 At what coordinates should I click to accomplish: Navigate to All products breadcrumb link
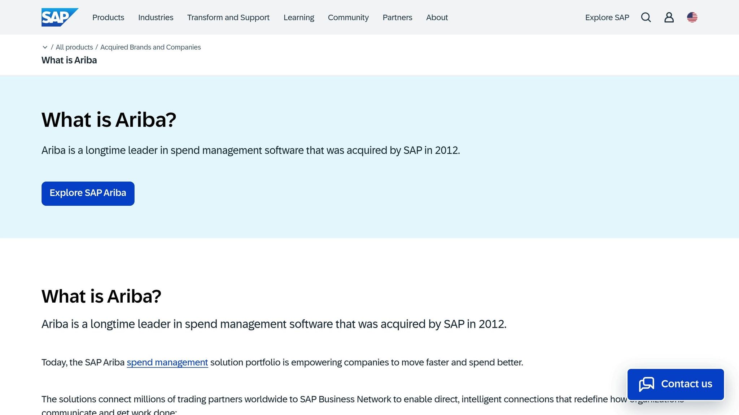tap(74, 47)
